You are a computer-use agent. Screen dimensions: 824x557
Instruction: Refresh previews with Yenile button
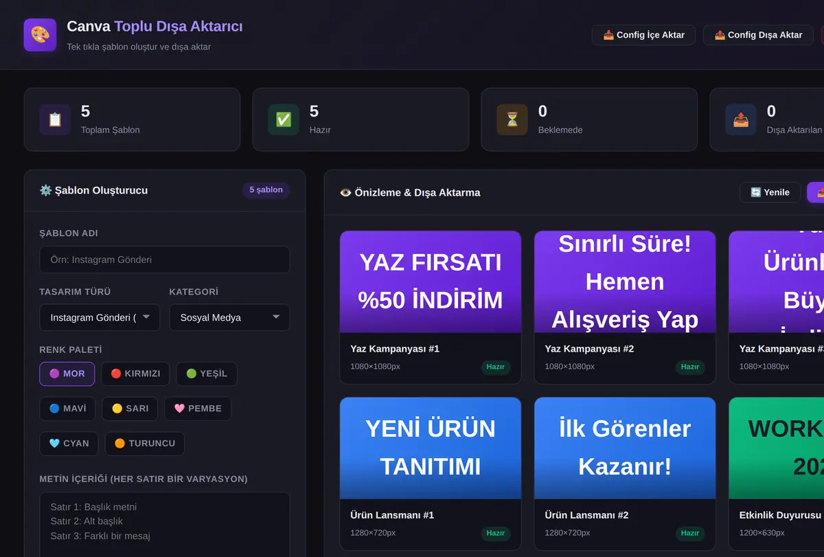[x=770, y=192]
